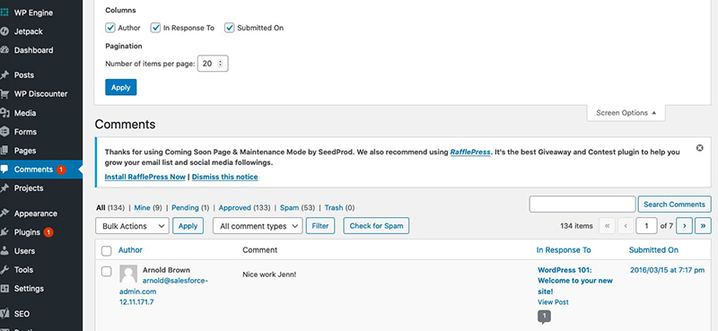Apply the screen options settings

(121, 87)
